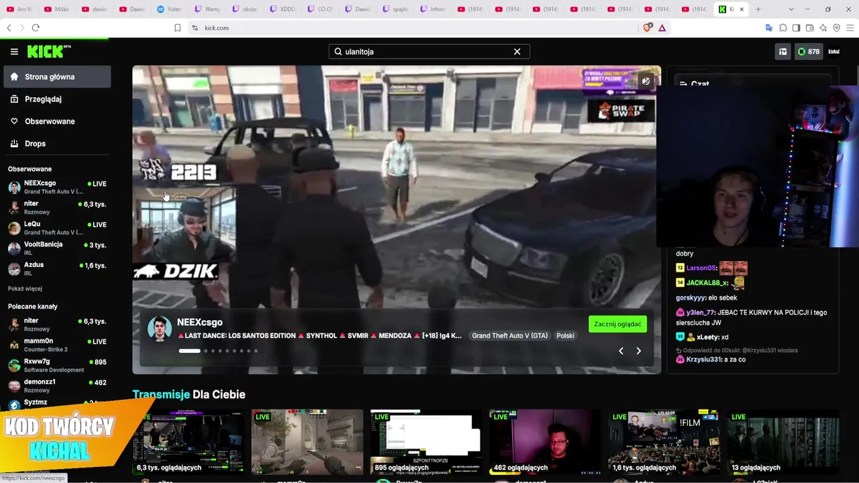The image size is (859, 483).
Task: Open Leo AI sparkle icon
Action: [823, 28]
